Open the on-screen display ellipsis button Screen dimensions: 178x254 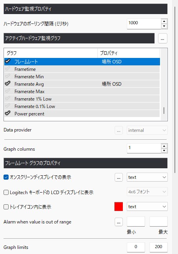coord(119,177)
